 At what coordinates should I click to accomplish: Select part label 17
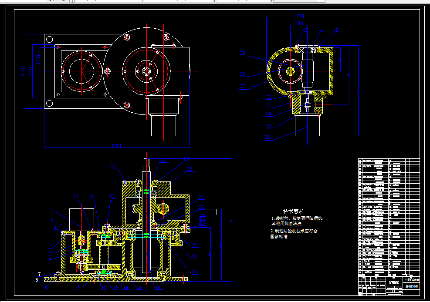point(112,196)
